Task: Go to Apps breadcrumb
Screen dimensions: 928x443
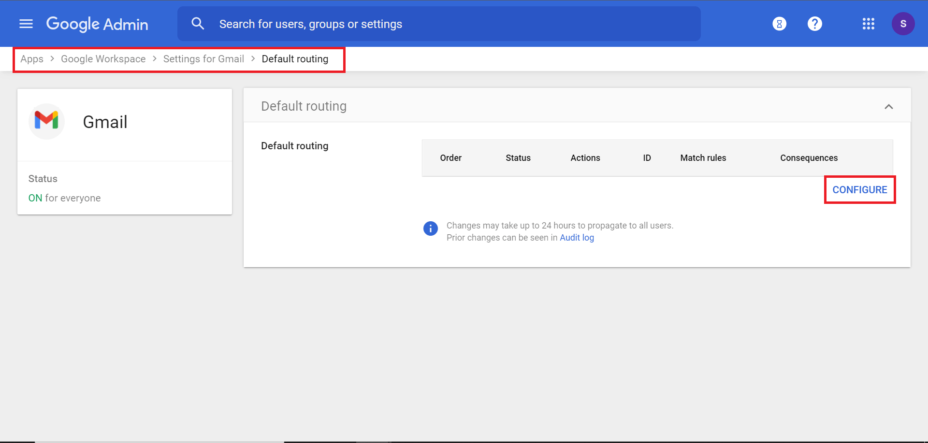Action: (x=32, y=59)
